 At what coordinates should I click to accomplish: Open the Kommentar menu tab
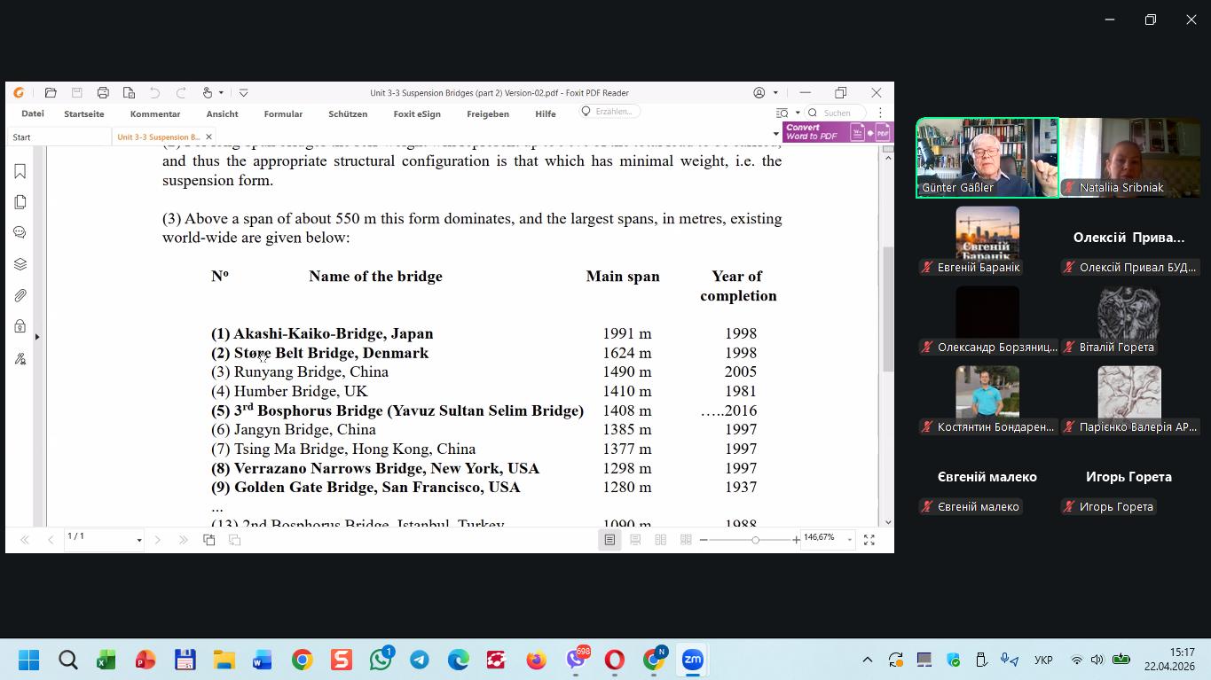154,113
